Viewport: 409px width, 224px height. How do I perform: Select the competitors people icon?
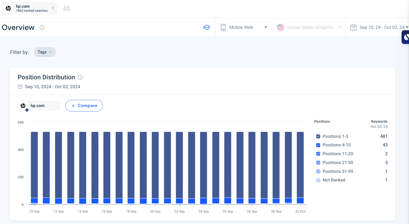[x=67, y=9]
